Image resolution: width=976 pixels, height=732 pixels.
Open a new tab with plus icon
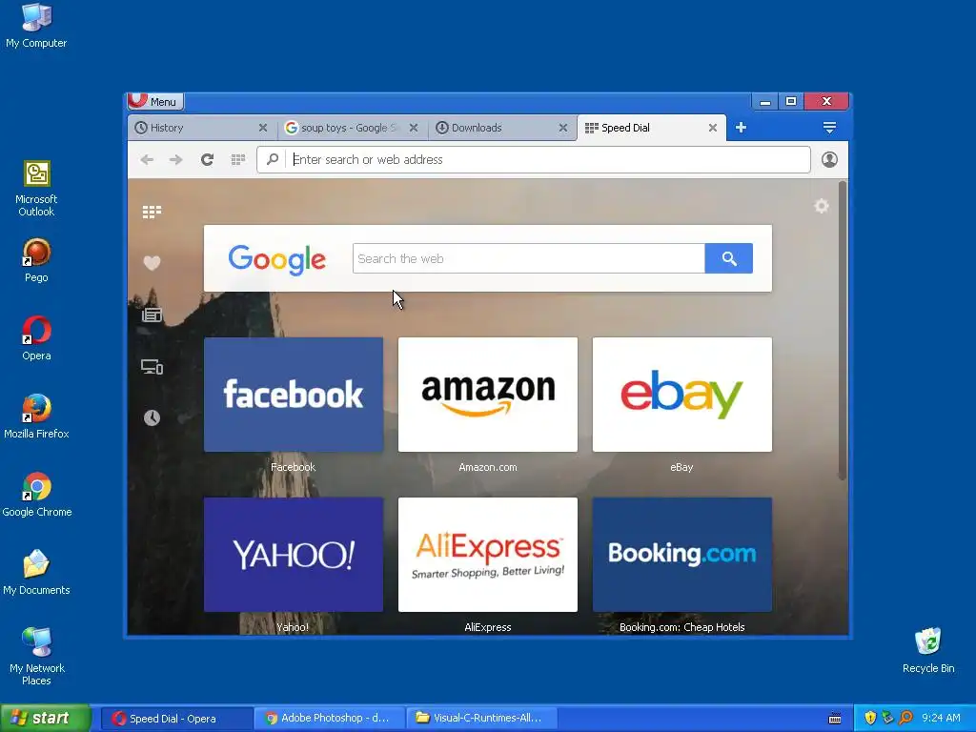[x=741, y=128]
